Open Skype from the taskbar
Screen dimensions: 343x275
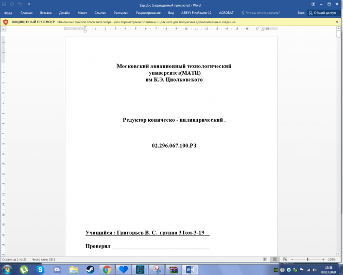(x=41, y=269)
